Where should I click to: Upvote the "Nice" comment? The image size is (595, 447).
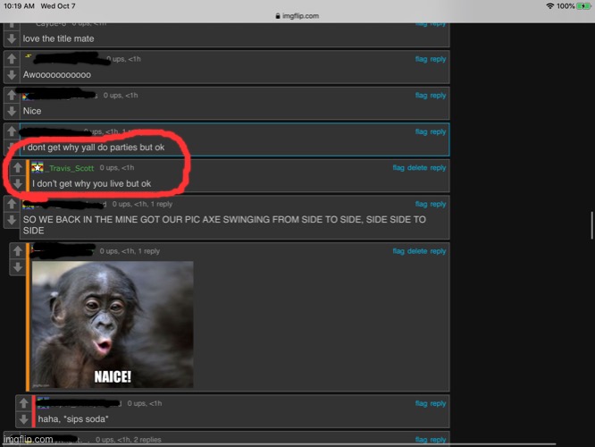pos(11,96)
